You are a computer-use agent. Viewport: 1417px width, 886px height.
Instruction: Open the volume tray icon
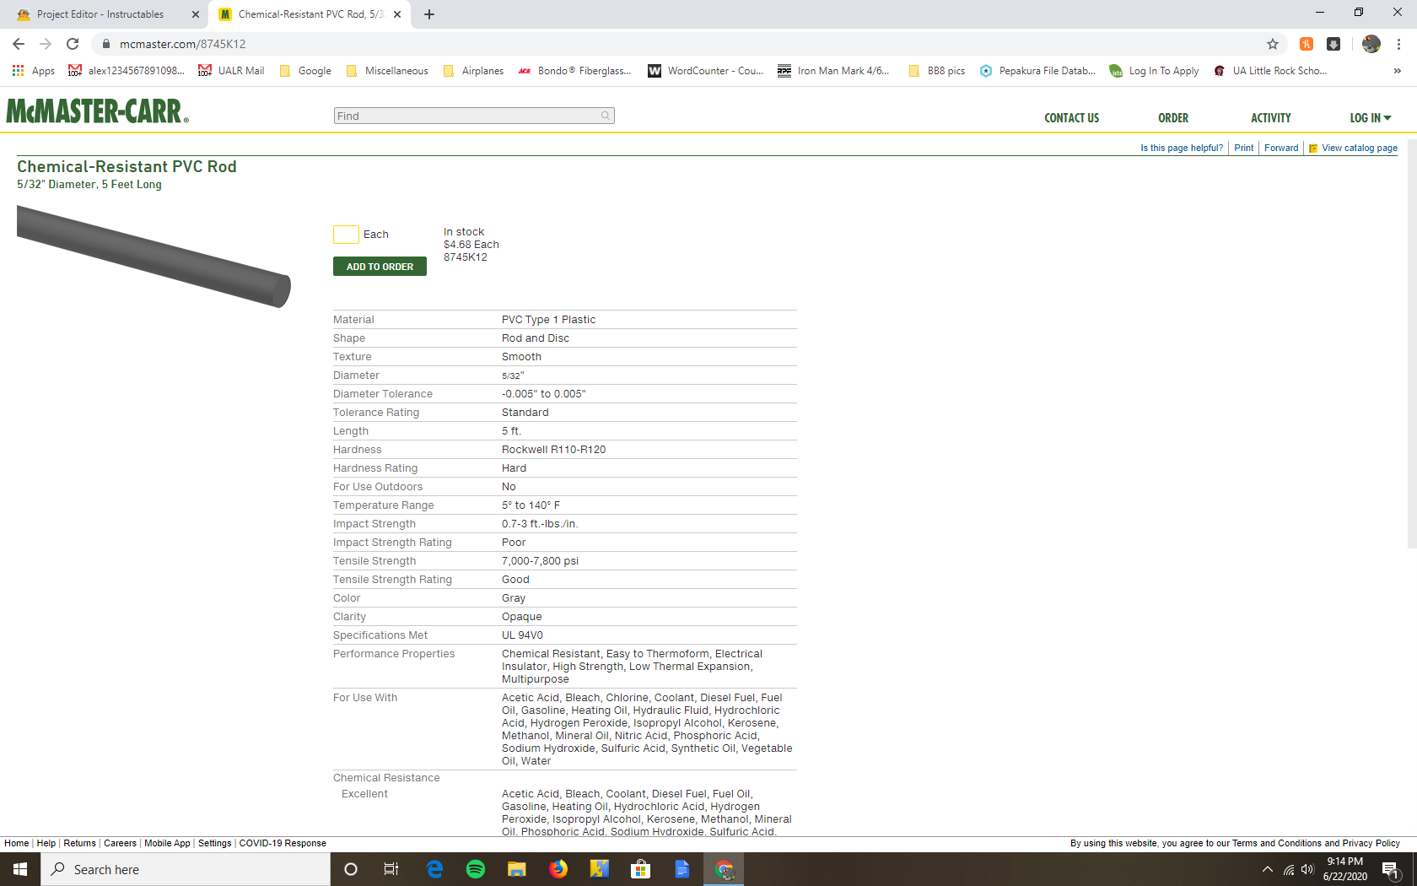click(1307, 869)
